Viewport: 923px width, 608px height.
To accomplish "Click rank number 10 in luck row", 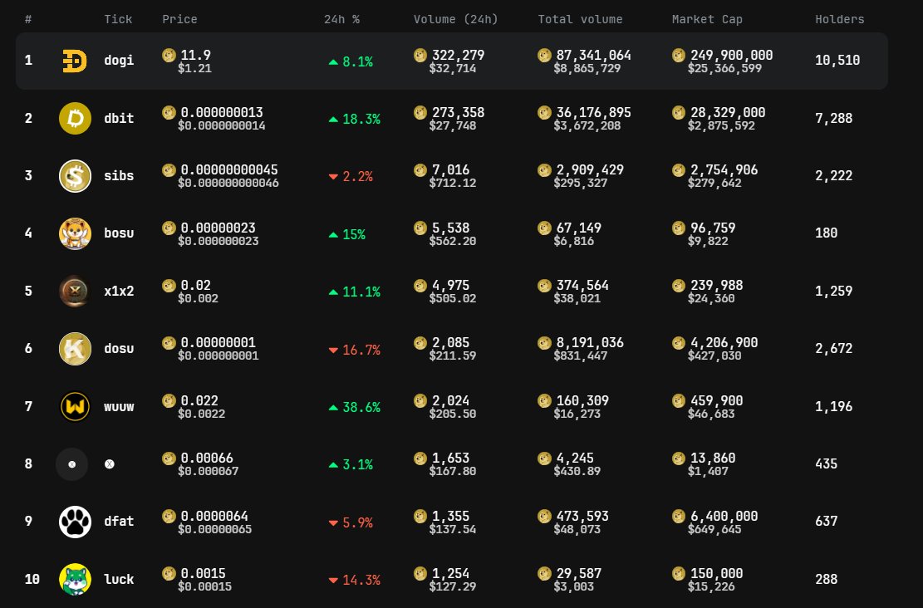I will click(x=32, y=579).
